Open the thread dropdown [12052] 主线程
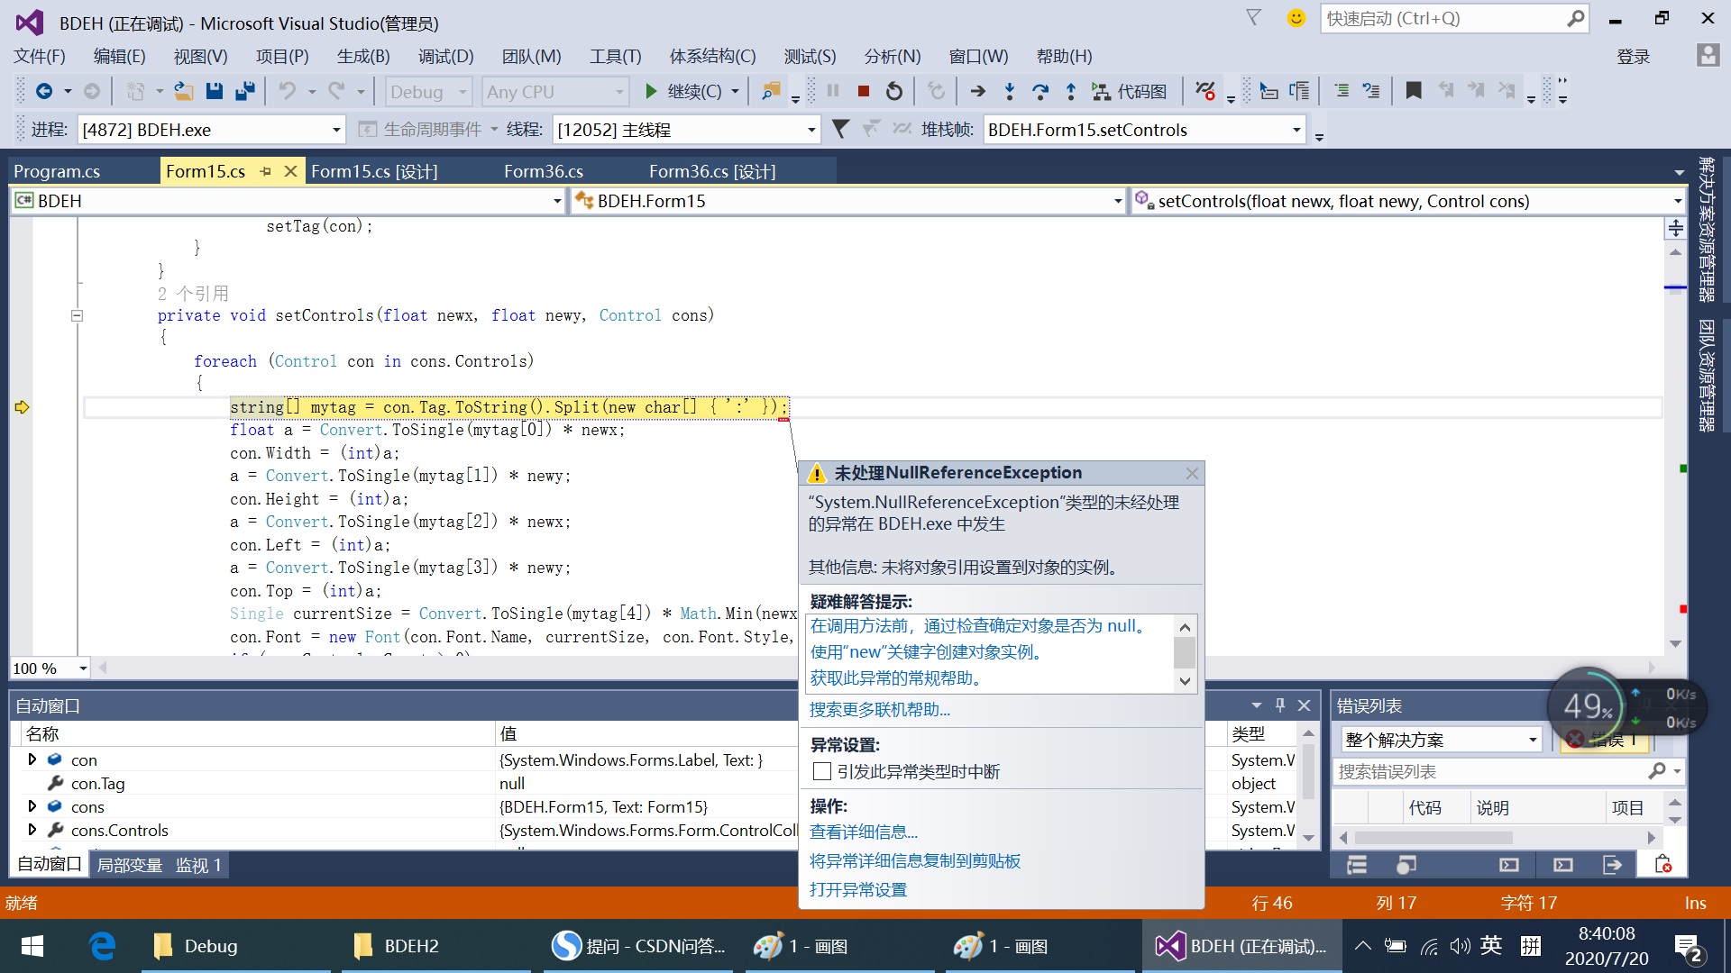 point(686,130)
